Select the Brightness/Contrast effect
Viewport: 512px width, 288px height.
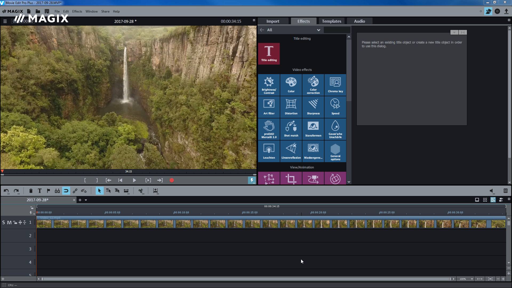[269, 84]
